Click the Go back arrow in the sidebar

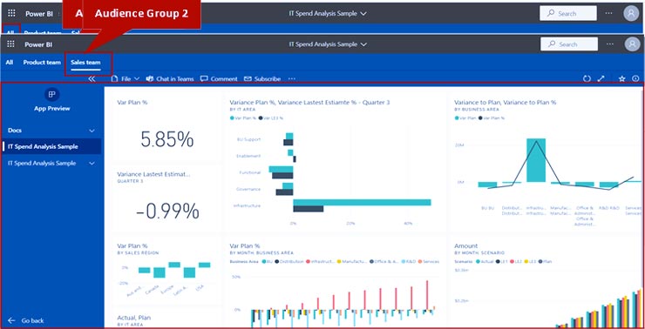coord(11,320)
